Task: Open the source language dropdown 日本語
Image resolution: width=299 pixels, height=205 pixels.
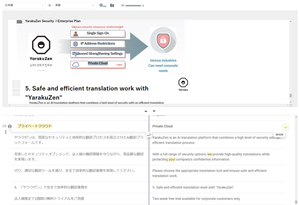Action: tap(24, 5)
